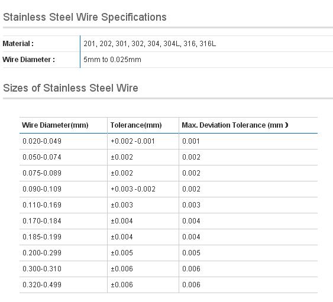Click the material grades list 201, 202, 301
Screen dimensions: 333x302
tap(150, 44)
